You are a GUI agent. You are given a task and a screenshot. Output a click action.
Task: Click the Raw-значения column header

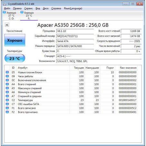tap(126, 68)
